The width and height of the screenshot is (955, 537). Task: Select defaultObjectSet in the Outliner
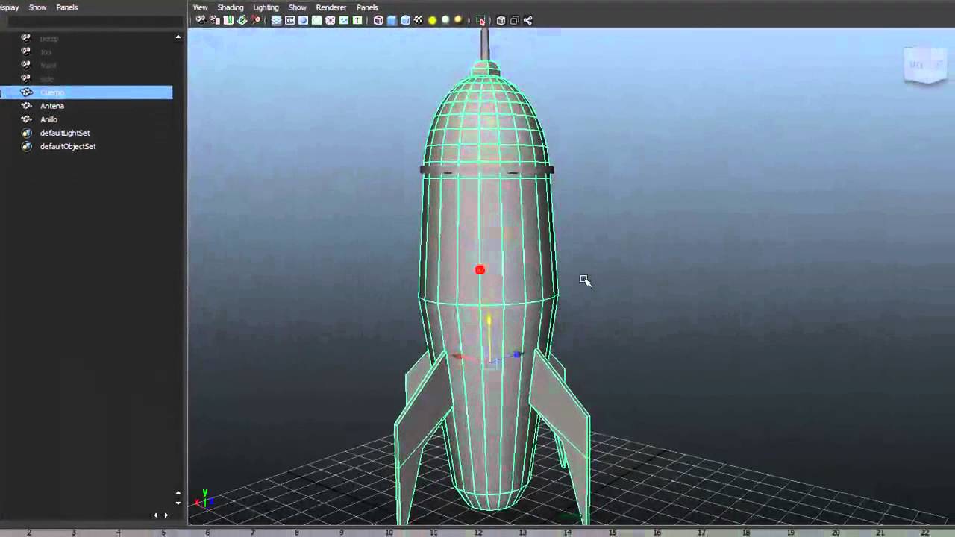pos(68,146)
